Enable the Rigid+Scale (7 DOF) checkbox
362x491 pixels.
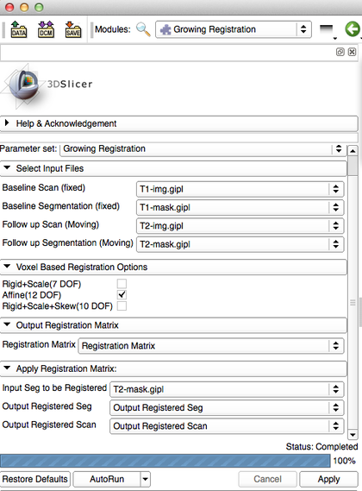[x=122, y=284]
